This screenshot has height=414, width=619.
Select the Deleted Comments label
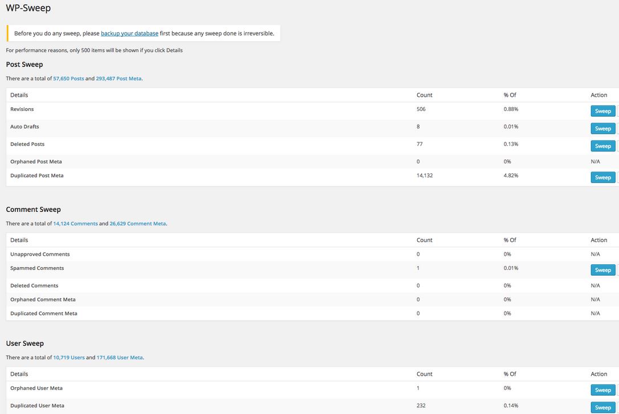tap(34, 285)
